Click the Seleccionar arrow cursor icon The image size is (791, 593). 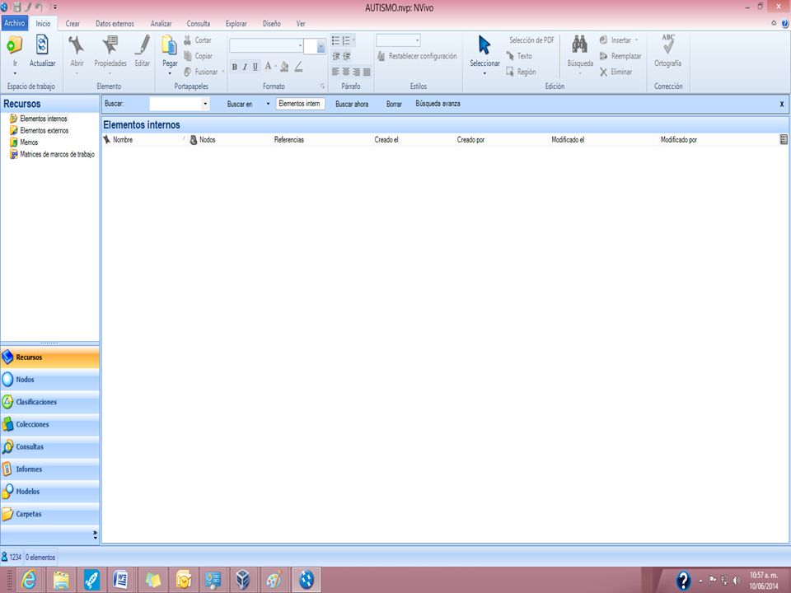(484, 44)
